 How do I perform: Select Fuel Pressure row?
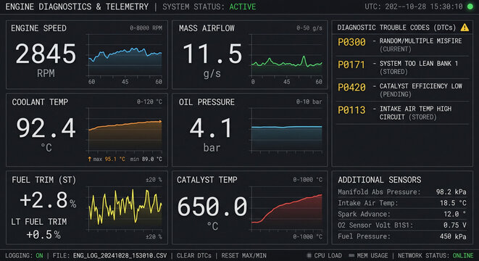[402, 236]
